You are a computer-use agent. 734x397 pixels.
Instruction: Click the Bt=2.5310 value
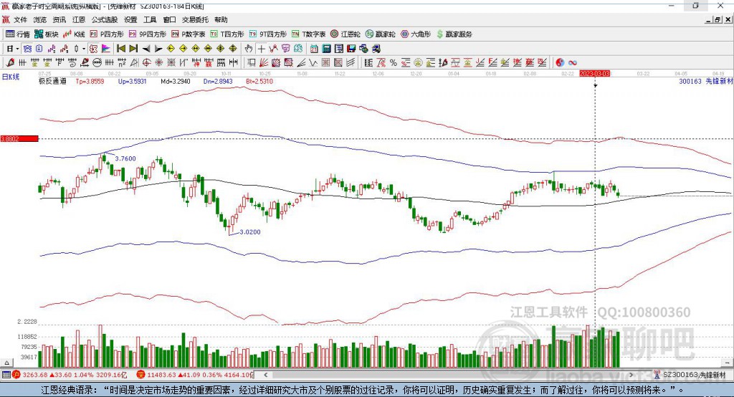[259, 81]
